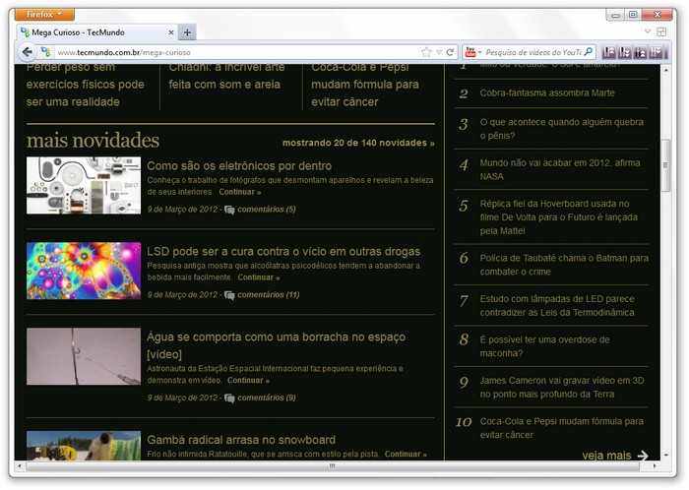Open 'mostrando 20 de 140 novidades' link
The height and width of the screenshot is (490, 689).
pos(358,143)
